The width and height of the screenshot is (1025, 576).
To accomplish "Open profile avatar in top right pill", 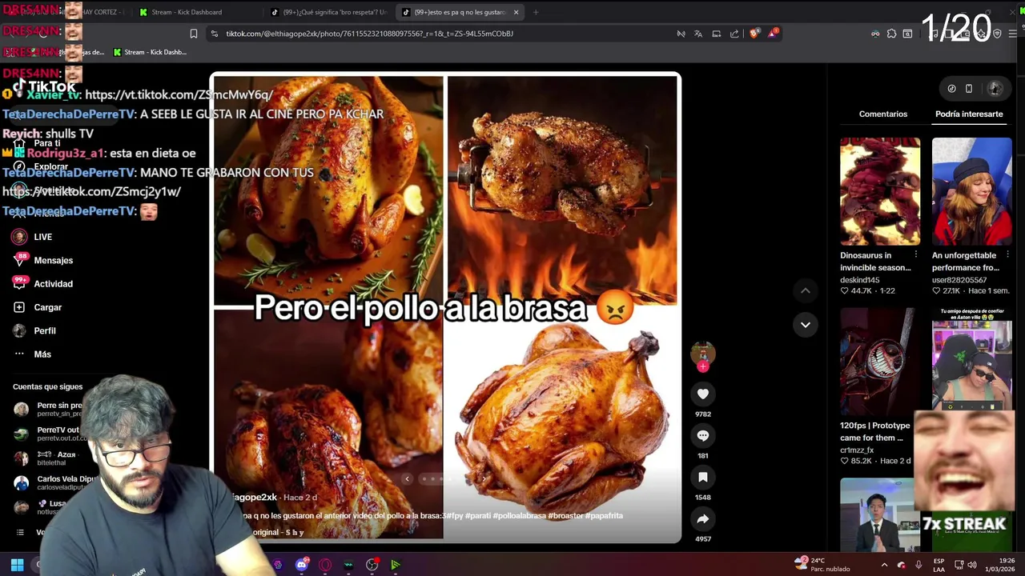I will pos(995,89).
